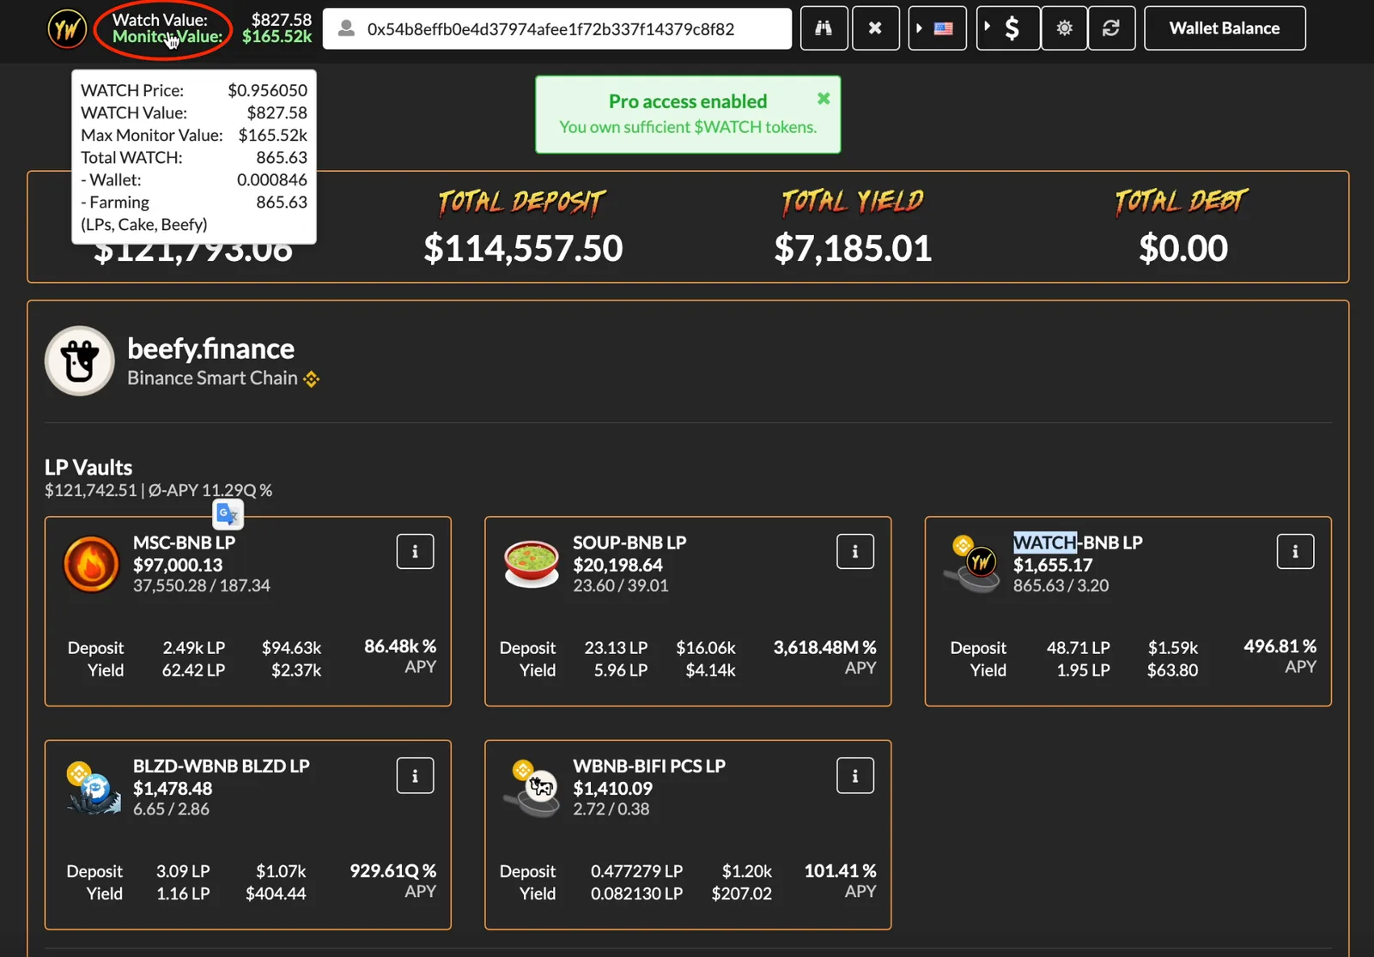Click the beefy.finance cow logo
Image resolution: width=1374 pixels, height=957 pixels.
(80, 360)
